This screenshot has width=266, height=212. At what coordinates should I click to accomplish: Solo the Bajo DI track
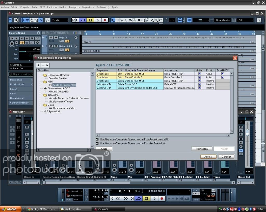(56, 38)
